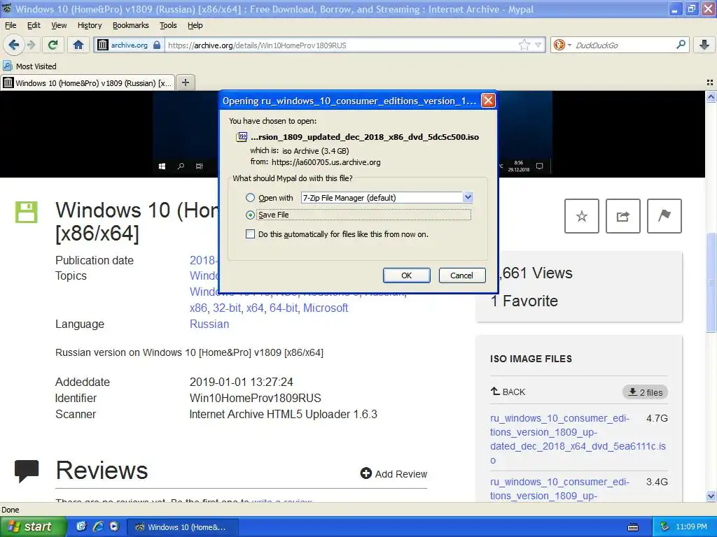Select the Open with radio button
Screen dimensions: 717x537
click(250, 198)
